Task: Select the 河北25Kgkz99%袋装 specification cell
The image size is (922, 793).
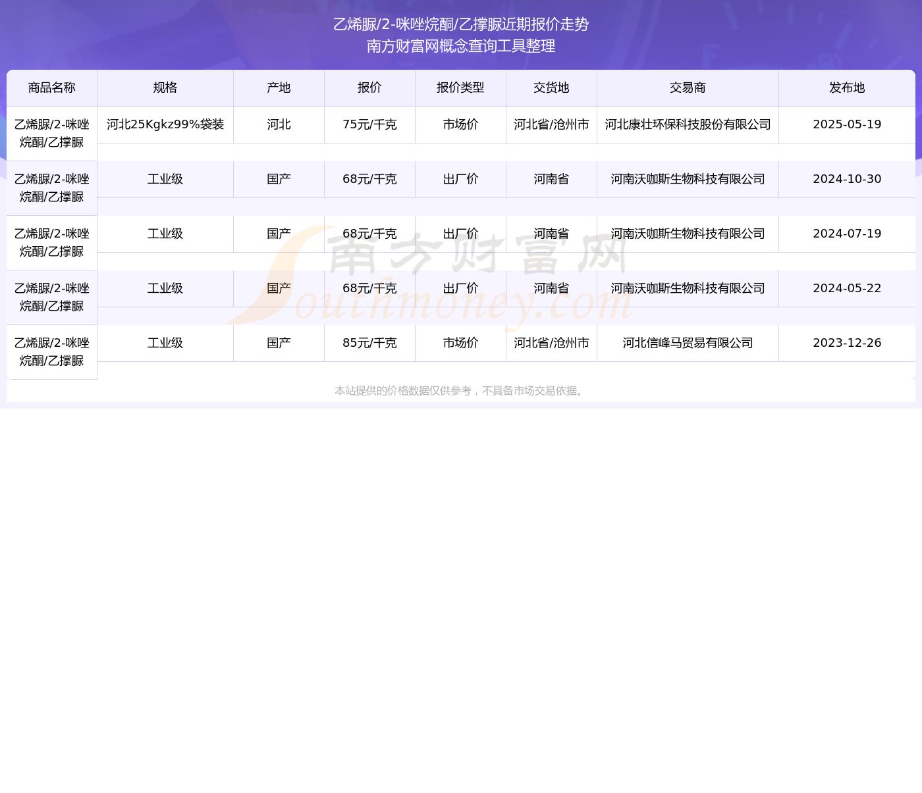Action: pos(165,124)
